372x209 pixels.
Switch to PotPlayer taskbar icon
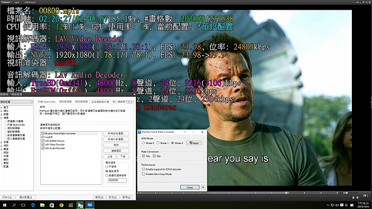pos(80,205)
